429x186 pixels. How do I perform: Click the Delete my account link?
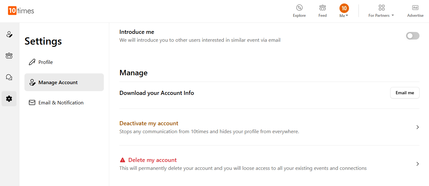[152, 160]
